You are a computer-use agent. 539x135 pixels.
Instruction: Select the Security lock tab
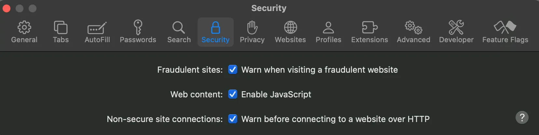(x=215, y=32)
